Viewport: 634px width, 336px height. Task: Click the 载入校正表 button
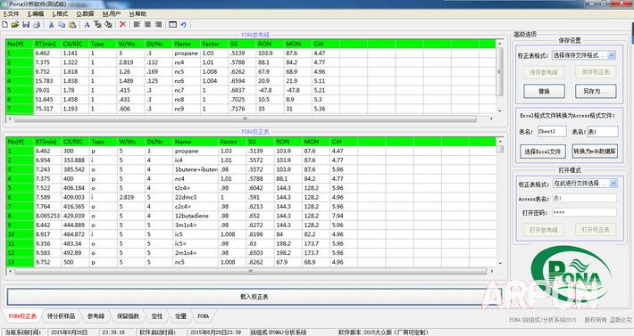coord(254,297)
